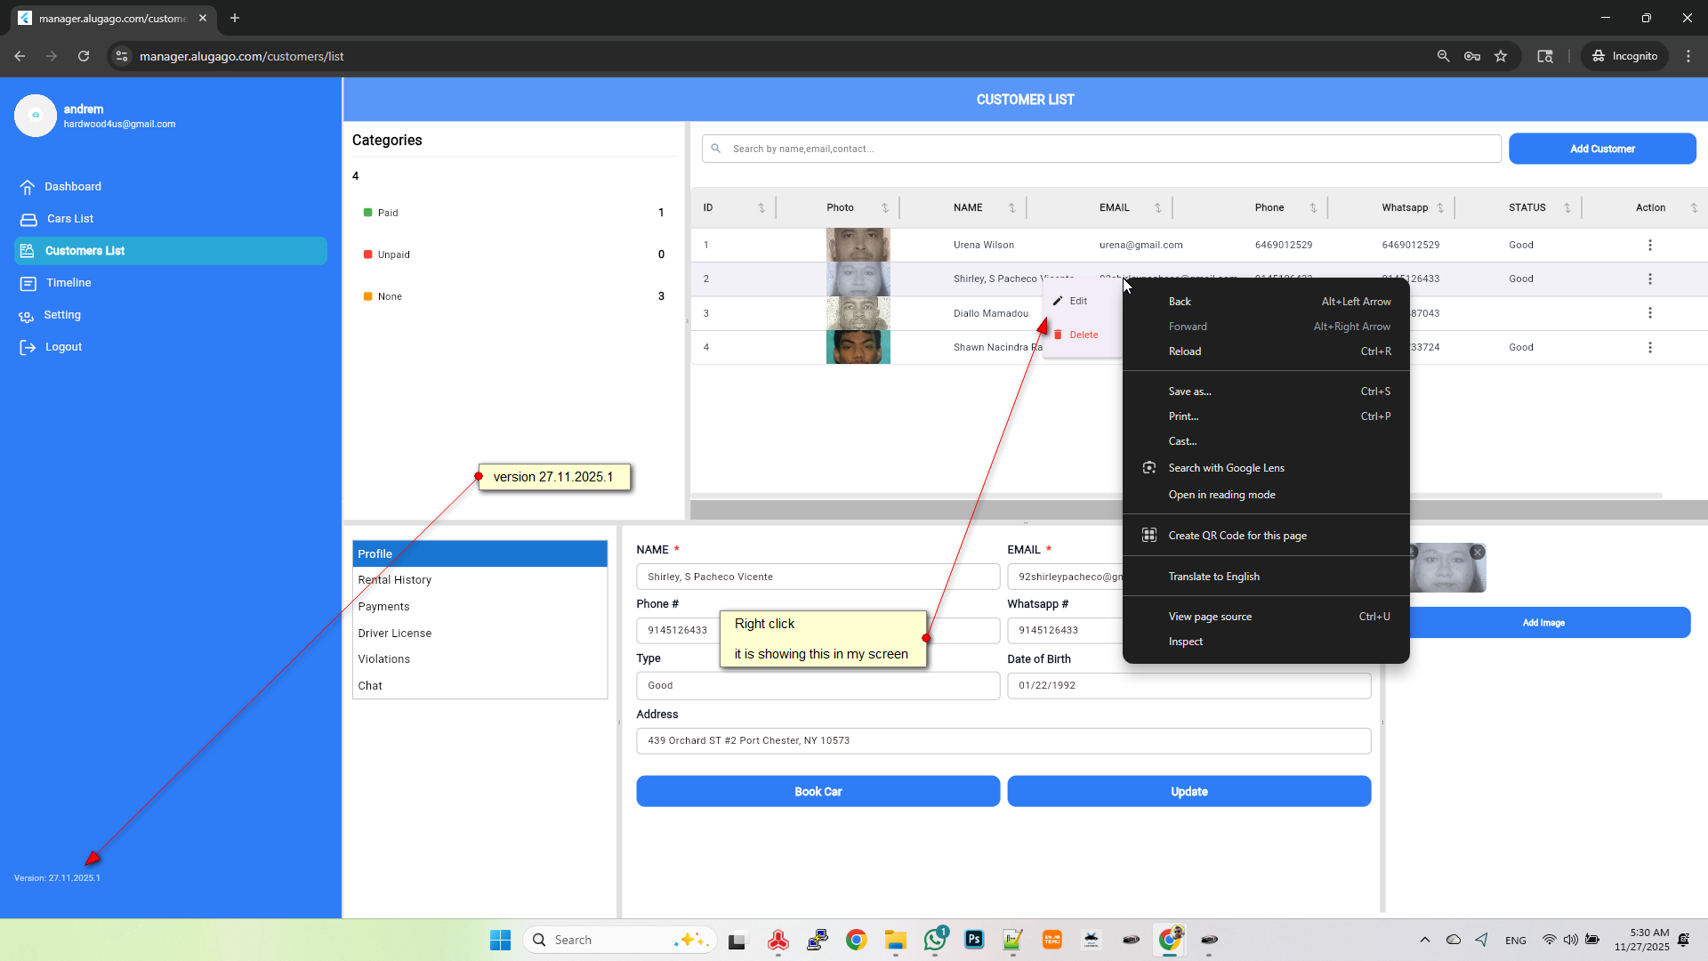This screenshot has height=961, width=1708.
Task: Remove the customer image with X icon
Action: [x=1478, y=553]
